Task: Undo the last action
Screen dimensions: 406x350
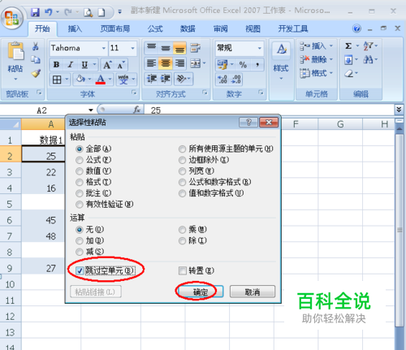Action: (48, 12)
